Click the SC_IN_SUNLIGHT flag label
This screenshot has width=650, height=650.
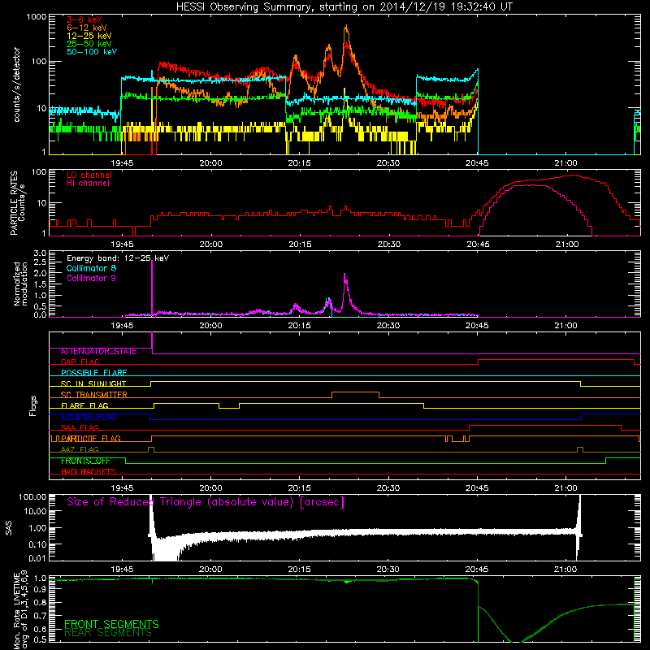93,383
